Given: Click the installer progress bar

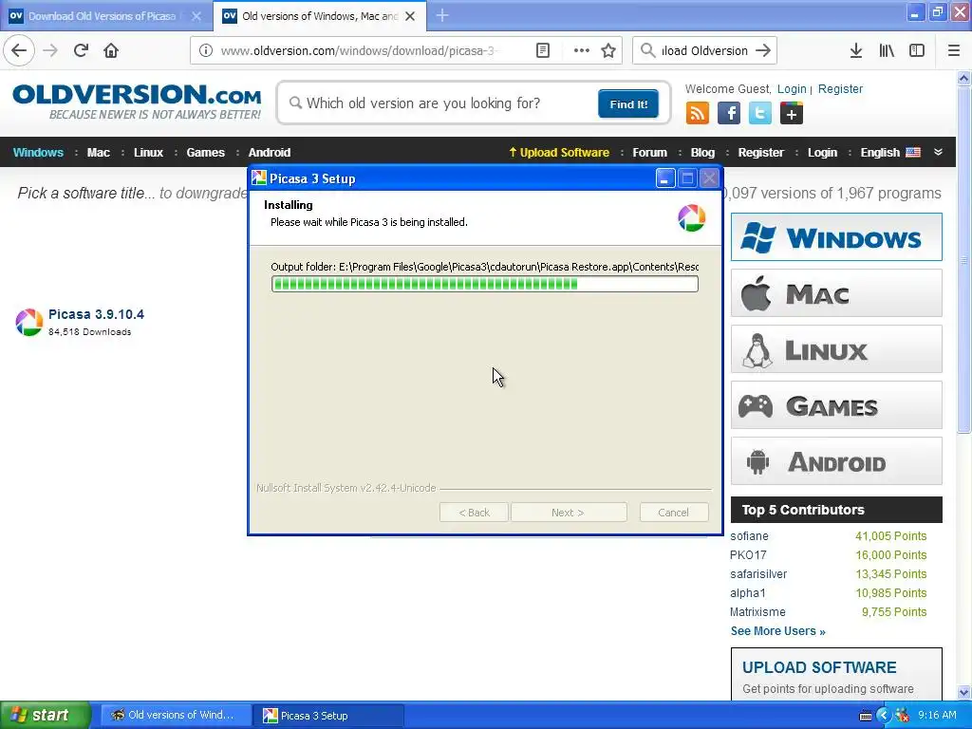Looking at the screenshot, I should tap(485, 284).
